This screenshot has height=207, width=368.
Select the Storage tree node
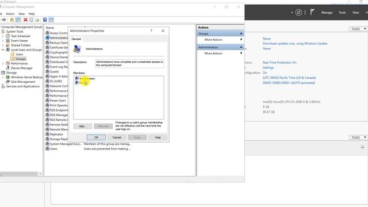click(11, 72)
